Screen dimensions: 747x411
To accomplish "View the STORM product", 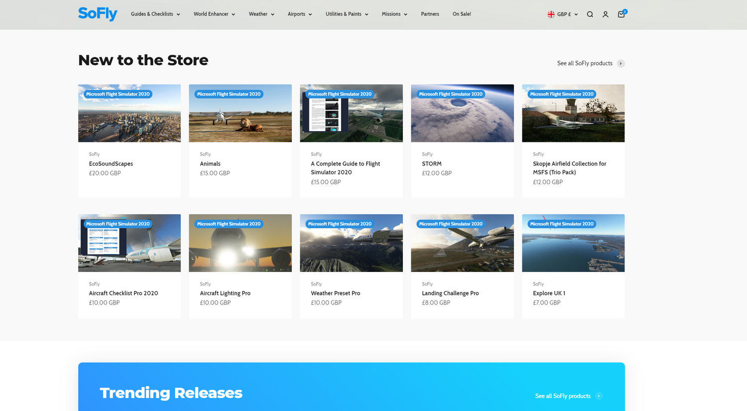I will point(431,163).
